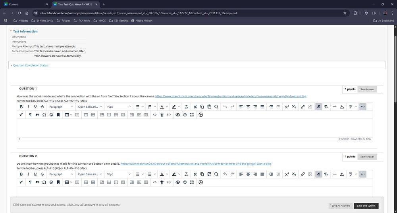
Task: Open Paragraph format dropdown in Question 2
Action: 61,174
